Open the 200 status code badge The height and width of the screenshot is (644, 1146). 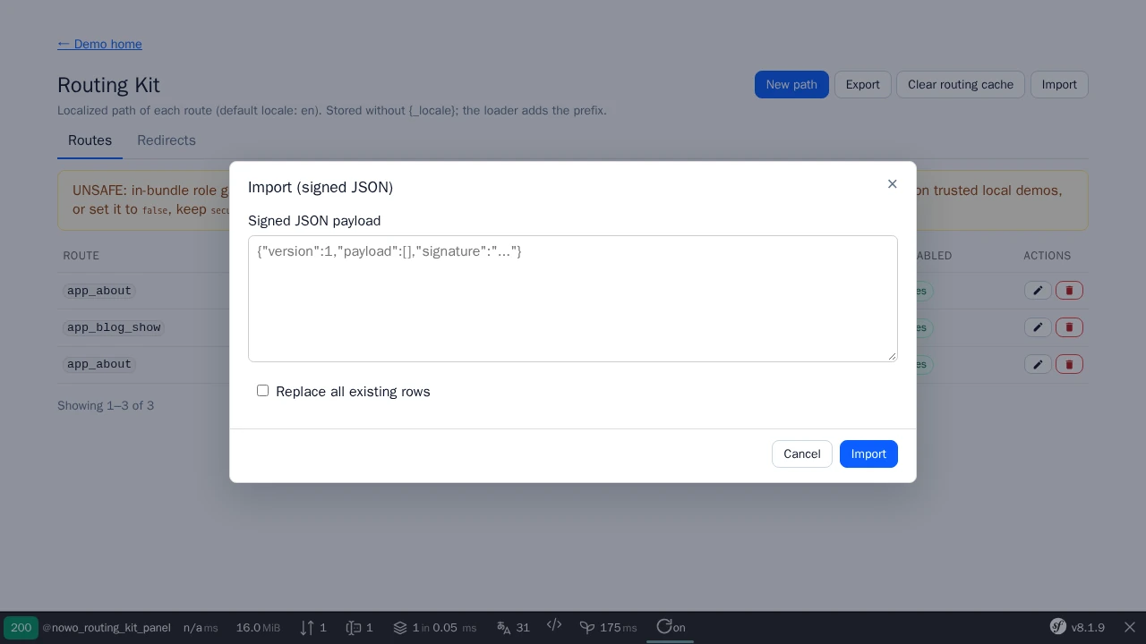(x=21, y=628)
